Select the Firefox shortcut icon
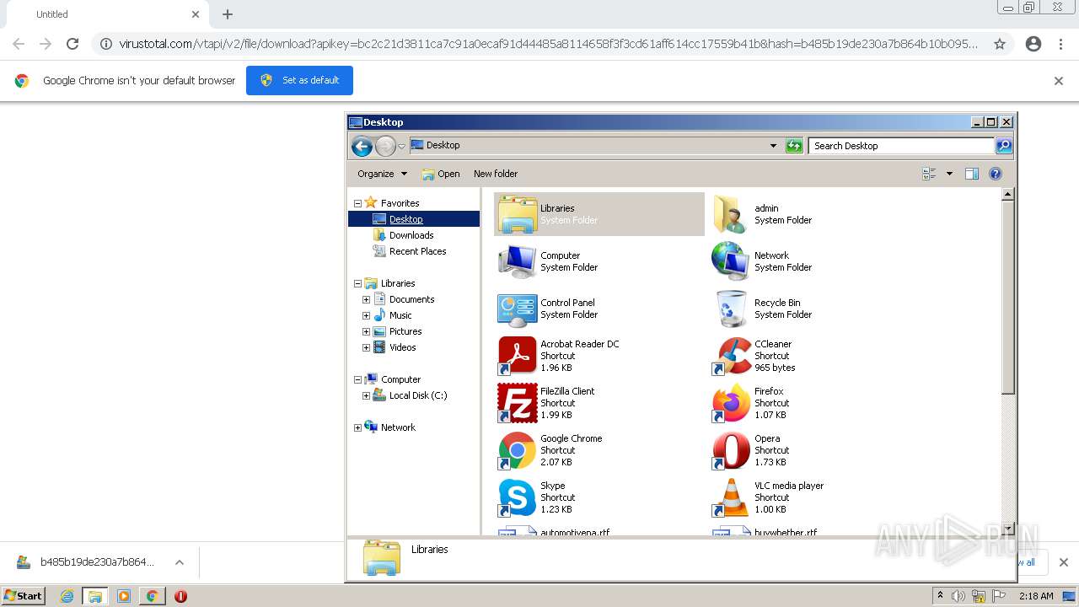The image size is (1079, 607). (731, 403)
